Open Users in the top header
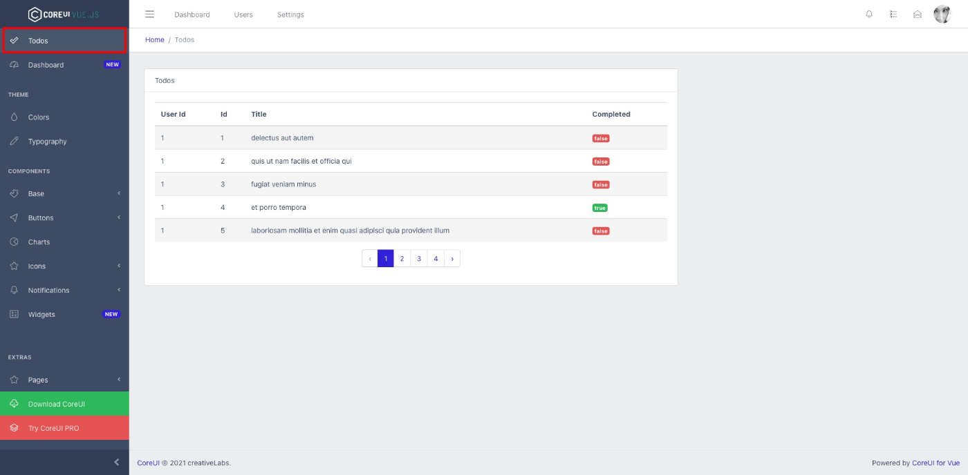The image size is (968, 475). click(x=243, y=14)
